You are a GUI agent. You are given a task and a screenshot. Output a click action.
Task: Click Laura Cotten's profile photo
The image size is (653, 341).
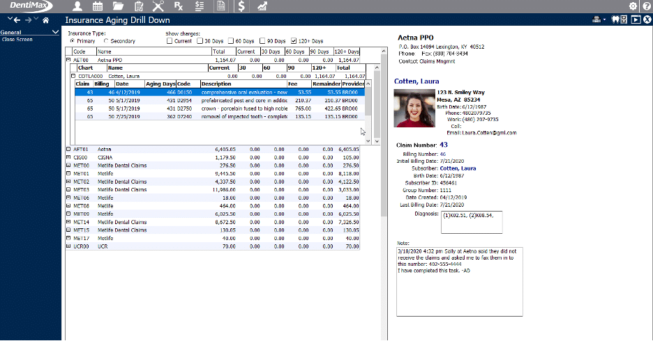tap(414, 108)
